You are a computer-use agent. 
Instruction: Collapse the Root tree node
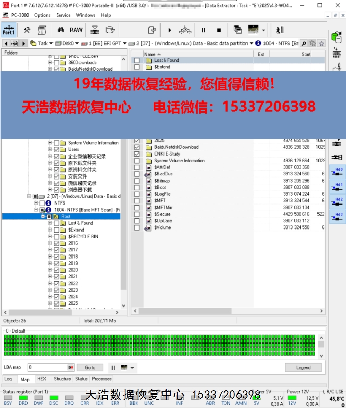pos(43,217)
